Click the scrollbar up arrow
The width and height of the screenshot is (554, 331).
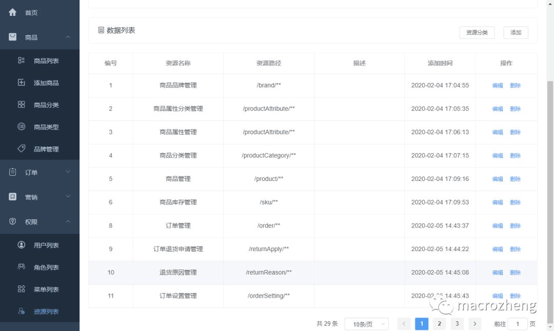[550, 3]
